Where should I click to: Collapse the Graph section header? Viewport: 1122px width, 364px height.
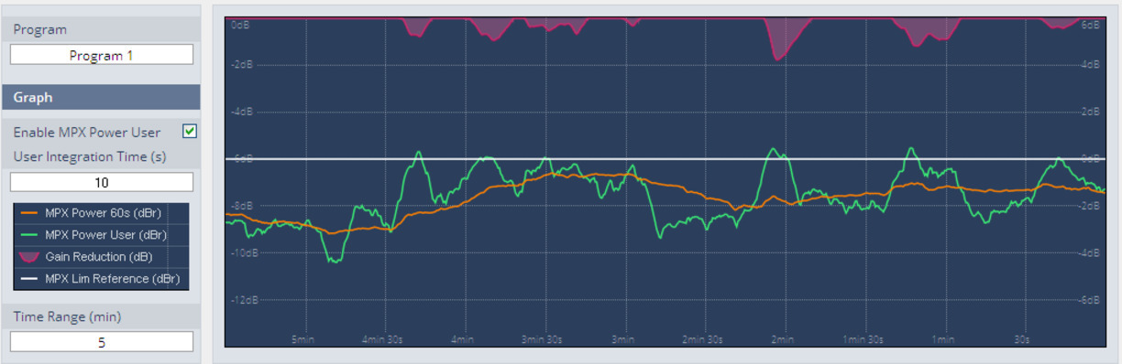coord(101,97)
